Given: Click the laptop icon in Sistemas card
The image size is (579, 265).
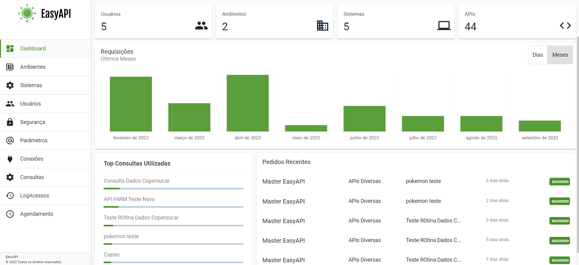Looking at the screenshot, I should [x=444, y=26].
